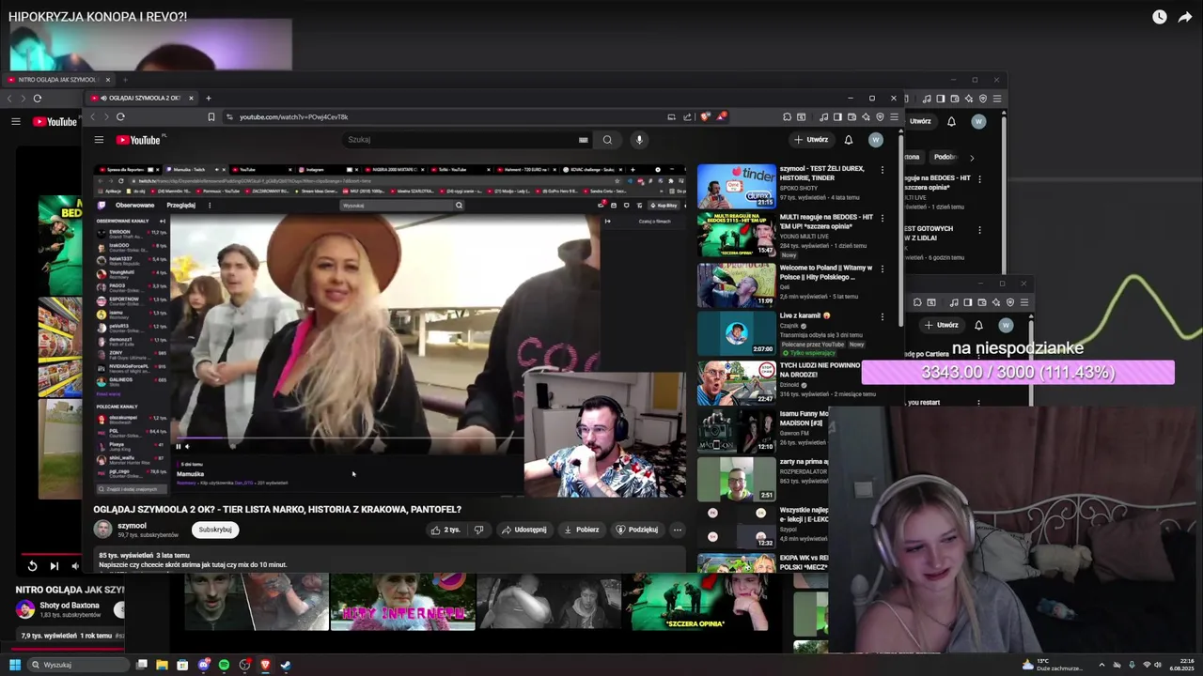Open YouTube guide menu in front window
Screen dimensions: 1203x676
tap(99, 140)
